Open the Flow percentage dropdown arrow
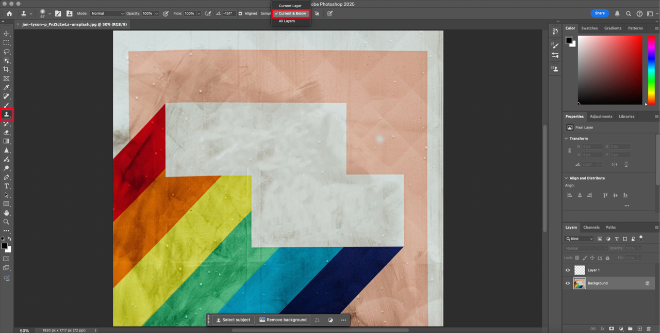This screenshot has width=660, height=333. click(x=199, y=13)
